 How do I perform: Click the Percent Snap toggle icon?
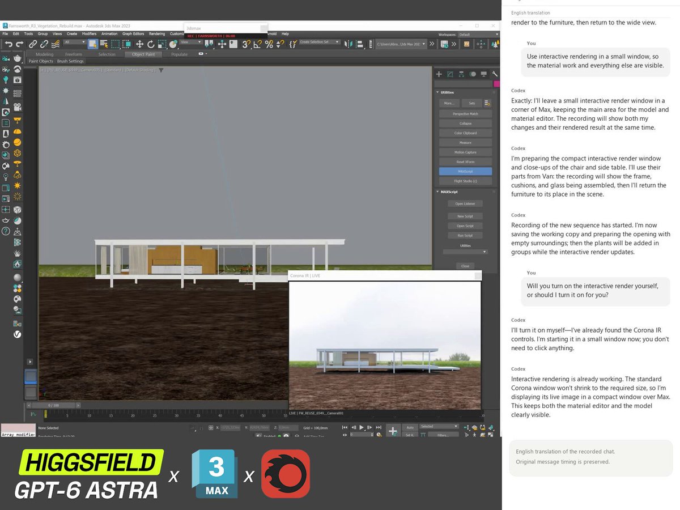point(269,44)
